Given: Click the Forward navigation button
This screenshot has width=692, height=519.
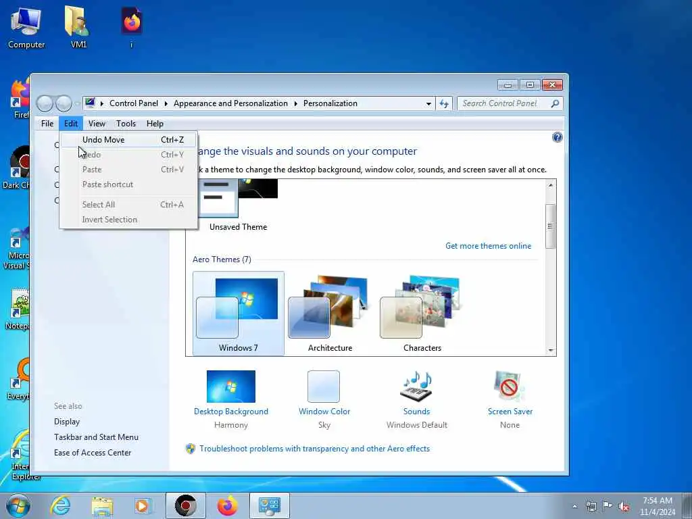Looking at the screenshot, I should point(64,103).
